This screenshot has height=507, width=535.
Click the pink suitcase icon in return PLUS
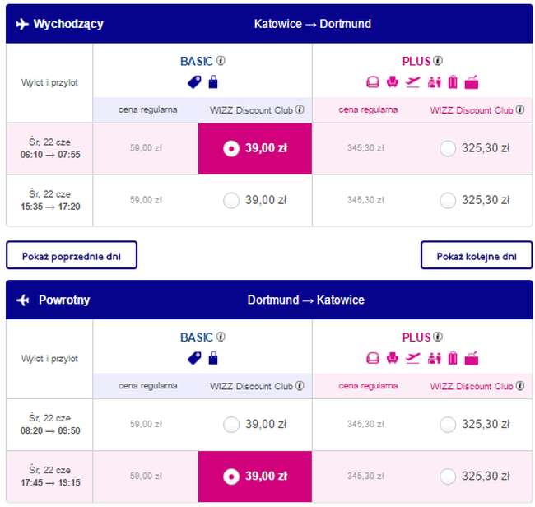click(453, 358)
